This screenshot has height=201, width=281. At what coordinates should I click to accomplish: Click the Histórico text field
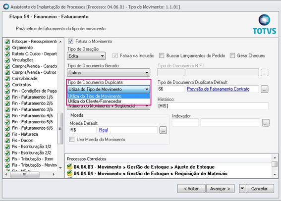(213, 106)
